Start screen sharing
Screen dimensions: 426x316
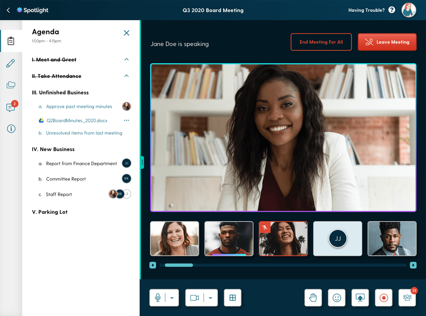tap(360, 297)
